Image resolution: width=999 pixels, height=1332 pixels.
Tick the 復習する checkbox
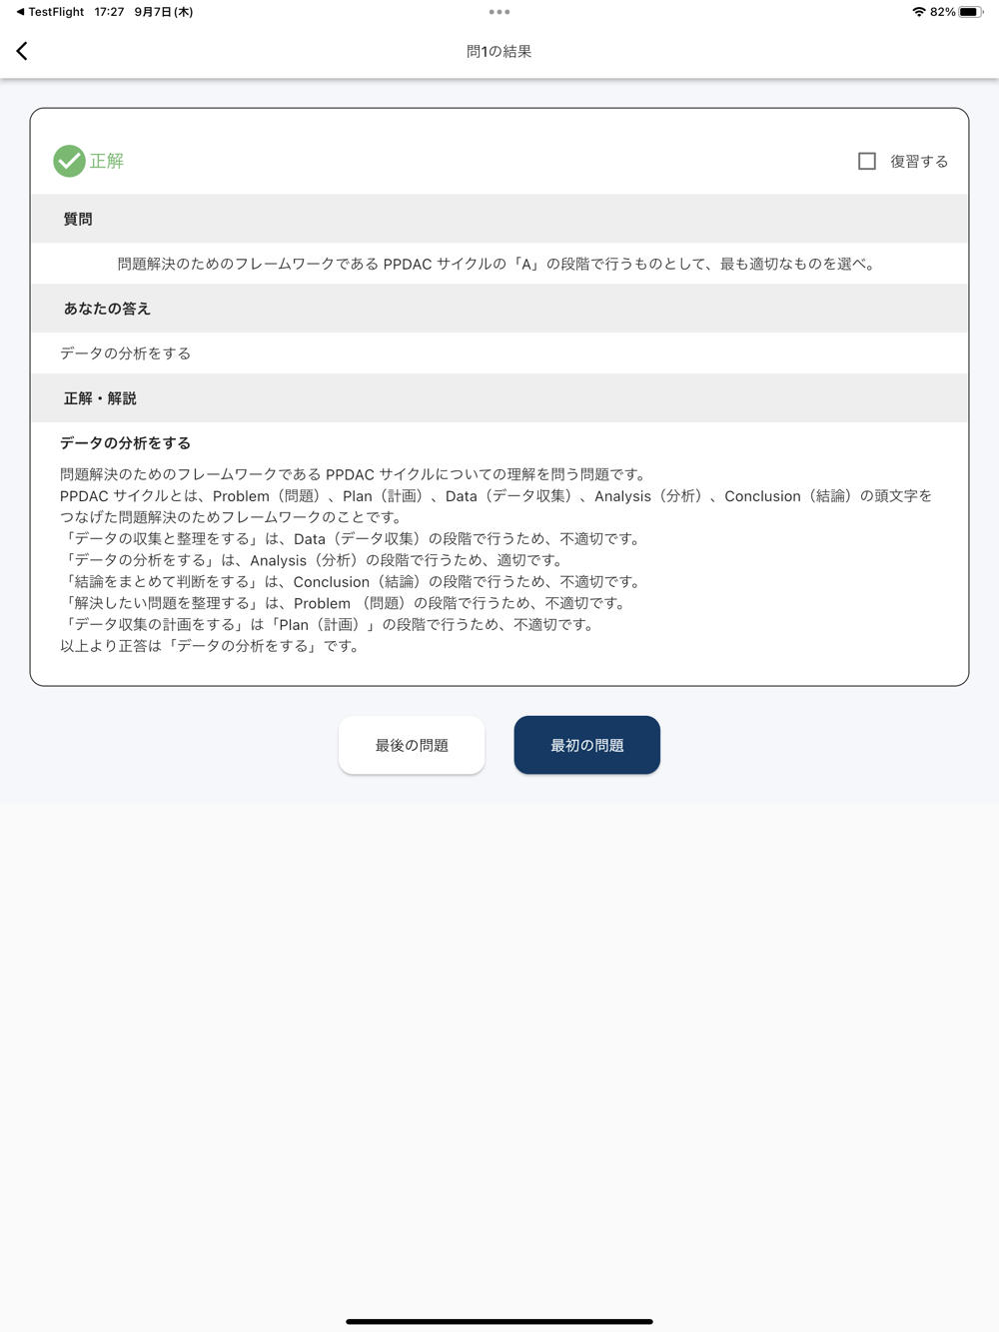[x=867, y=161]
